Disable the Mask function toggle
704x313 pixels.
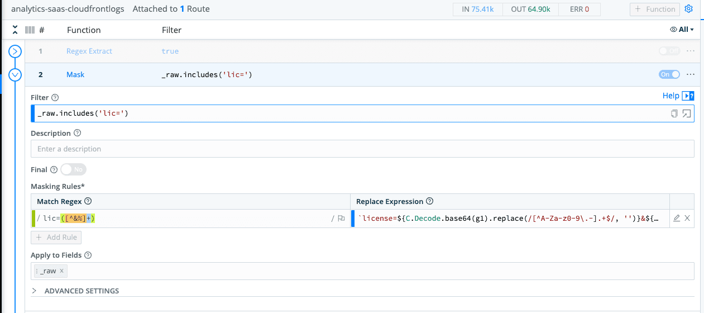click(x=669, y=74)
